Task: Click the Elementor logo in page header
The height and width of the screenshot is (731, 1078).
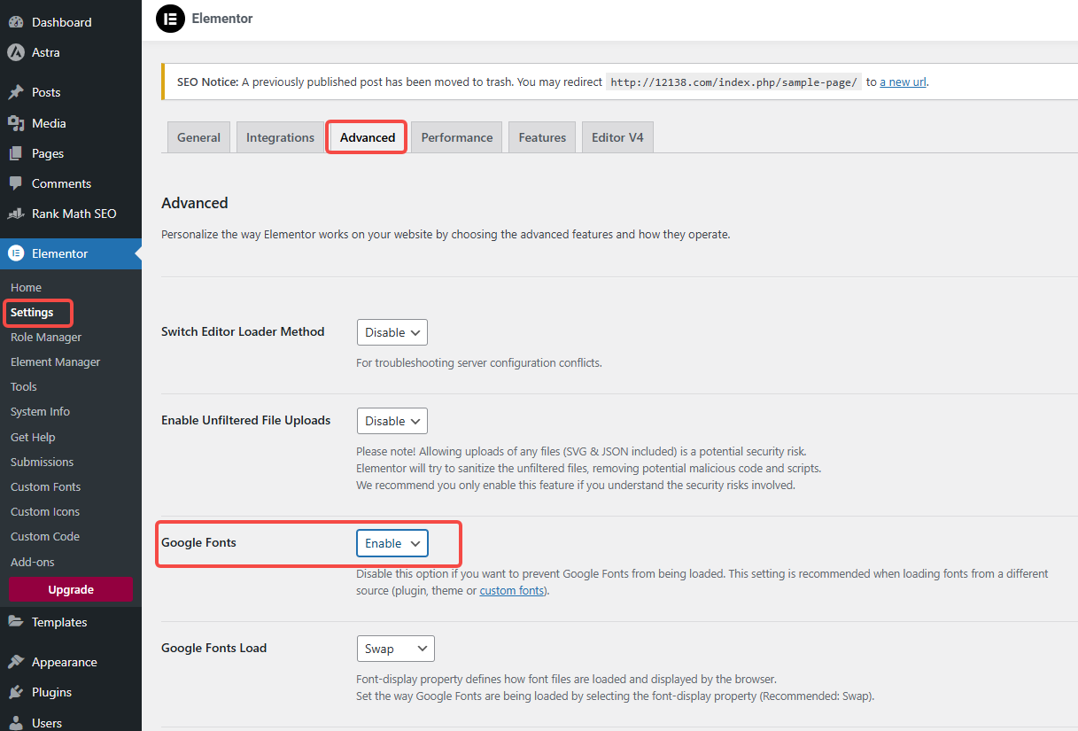Action: tap(170, 19)
